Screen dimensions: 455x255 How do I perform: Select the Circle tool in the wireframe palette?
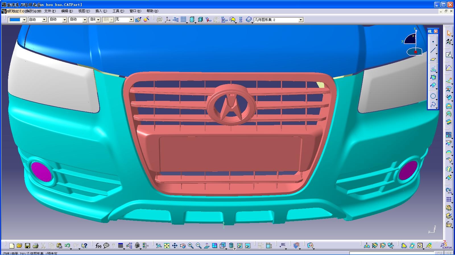coord(433,96)
